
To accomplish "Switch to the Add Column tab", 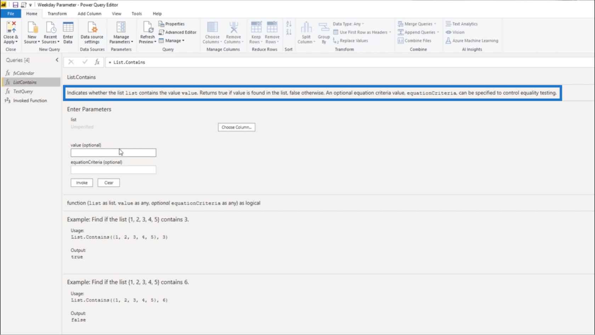I will pos(89,13).
